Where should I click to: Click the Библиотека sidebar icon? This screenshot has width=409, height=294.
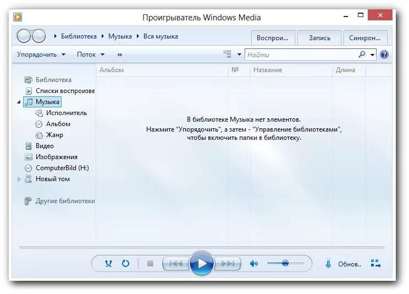(28, 80)
